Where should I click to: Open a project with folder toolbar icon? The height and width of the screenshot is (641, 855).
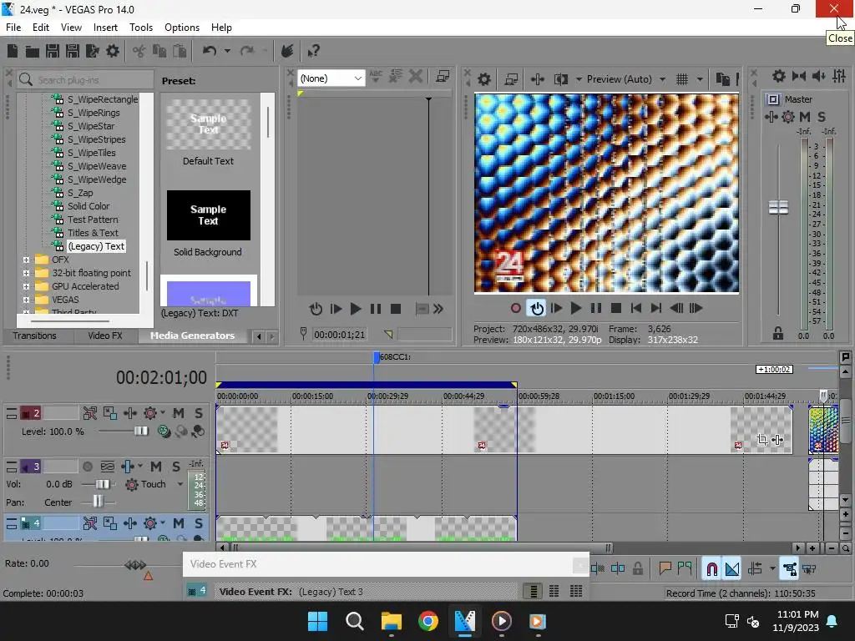(x=33, y=51)
